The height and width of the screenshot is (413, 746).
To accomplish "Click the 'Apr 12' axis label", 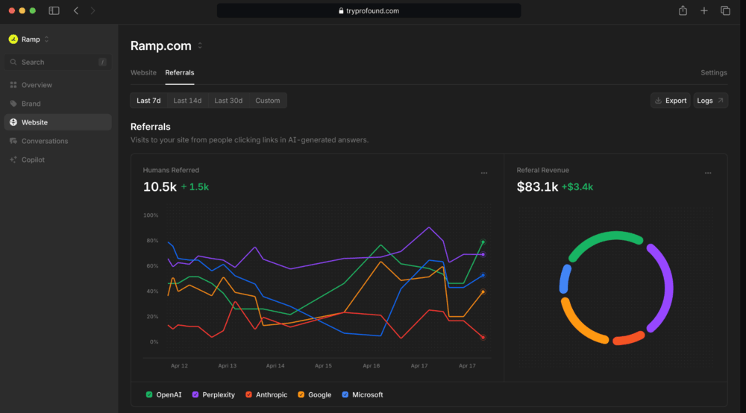I will click(179, 365).
